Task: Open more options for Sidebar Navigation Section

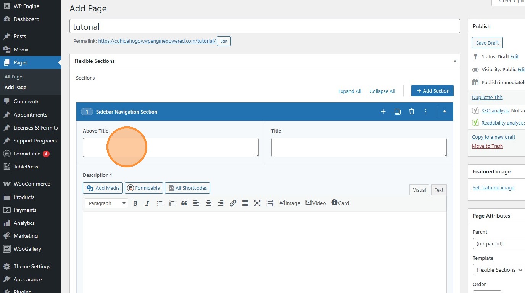Action: (x=426, y=112)
